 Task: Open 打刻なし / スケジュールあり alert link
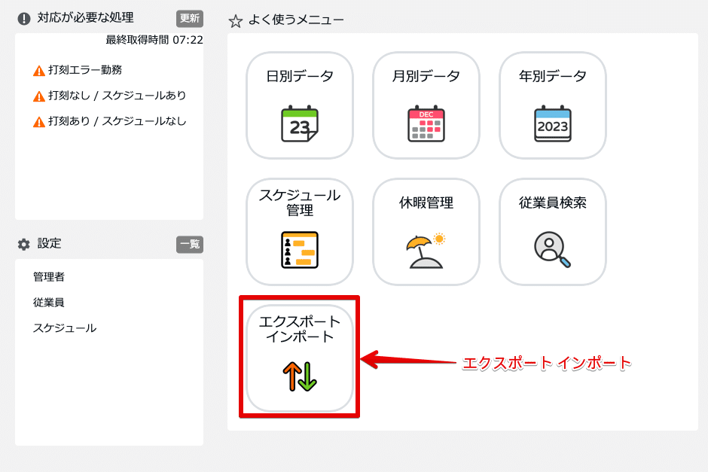pyautogui.click(x=117, y=96)
